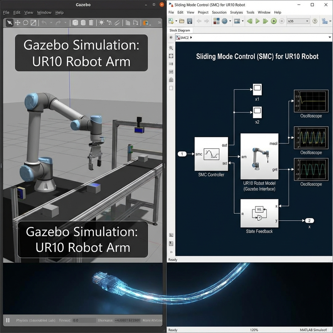Image resolution: width=333 pixels, height=333 pixels.
Task: Click the back navigation arrow in Simulink toolbar
Action: click(x=199, y=21)
